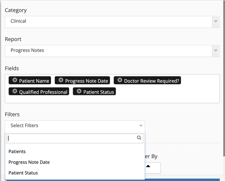This screenshot has height=181, width=225.
Task: Open the Report dropdown arrow
Action: [216, 50]
